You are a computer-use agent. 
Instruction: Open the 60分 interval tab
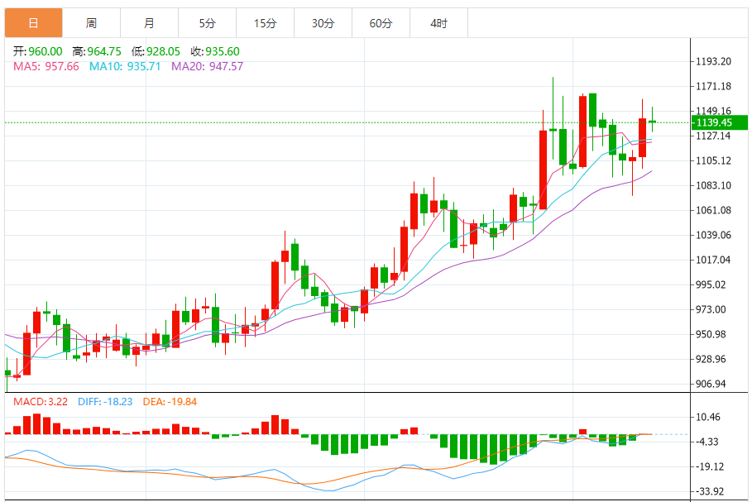(x=381, y=23)
